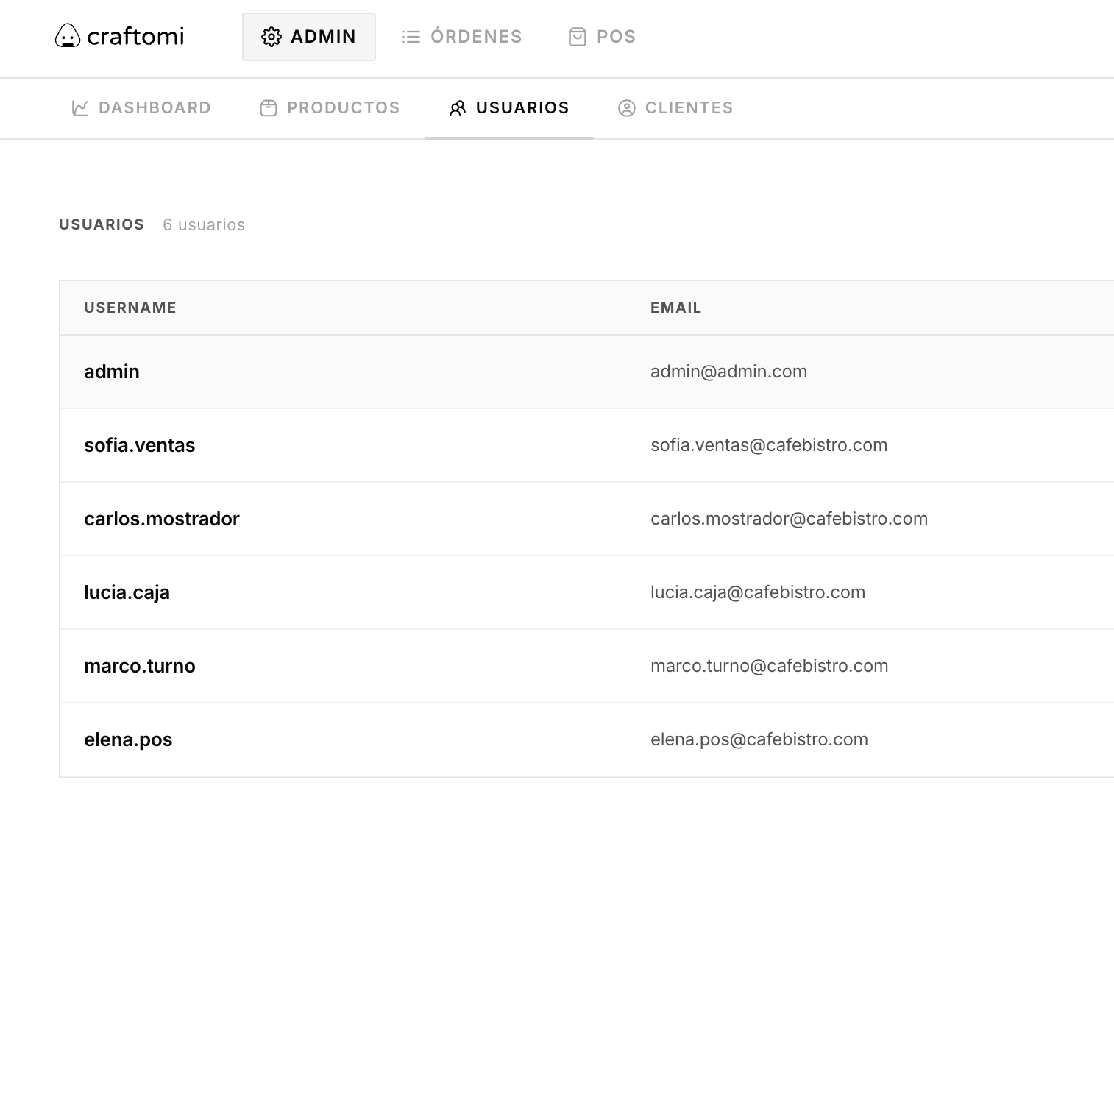Open the ADMIN section

(309, 37)
